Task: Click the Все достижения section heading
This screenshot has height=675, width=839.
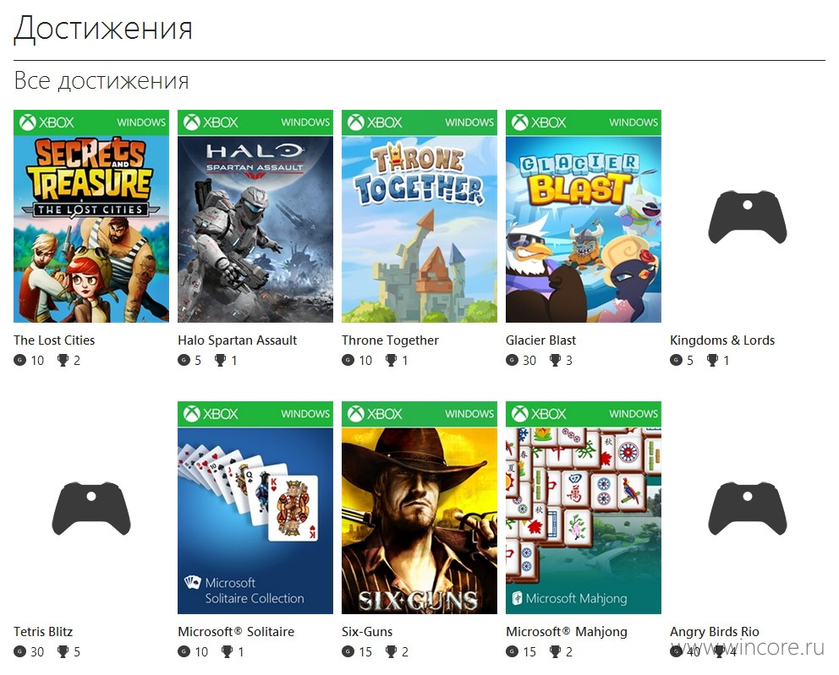Action: (101, 81)
